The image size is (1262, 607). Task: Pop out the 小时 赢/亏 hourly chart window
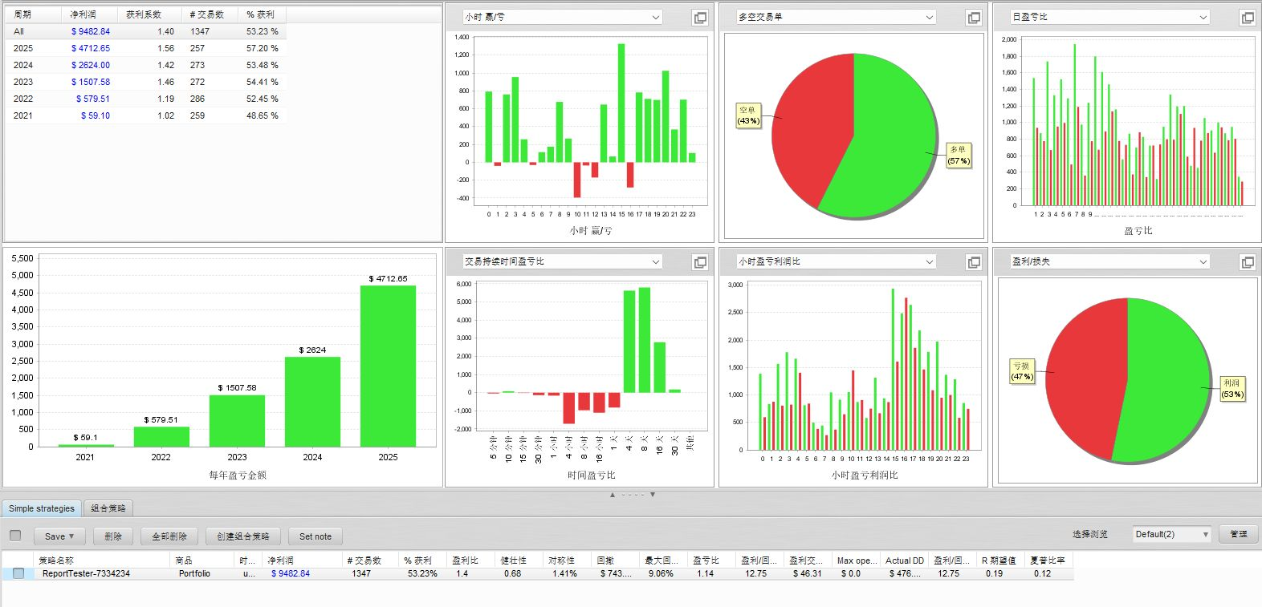point(700,18)
